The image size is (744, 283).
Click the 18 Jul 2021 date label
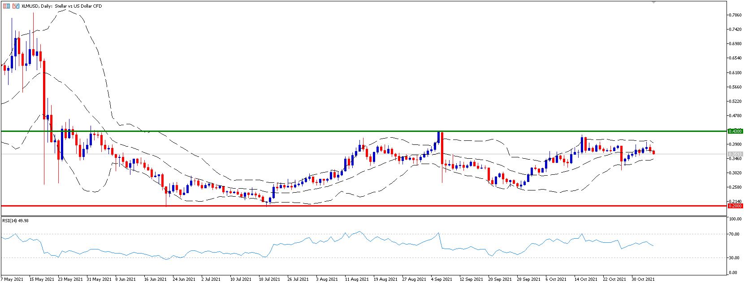269,279
